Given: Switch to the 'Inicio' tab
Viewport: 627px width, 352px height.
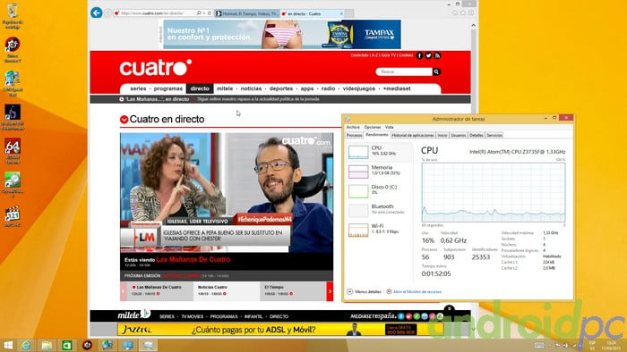Looking at the screenshot, I should pos(442,136).
